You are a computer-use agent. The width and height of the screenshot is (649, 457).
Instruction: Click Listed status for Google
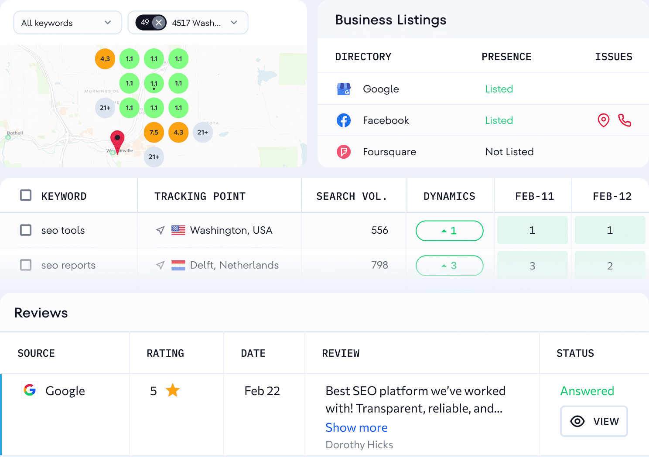(499, 89)
